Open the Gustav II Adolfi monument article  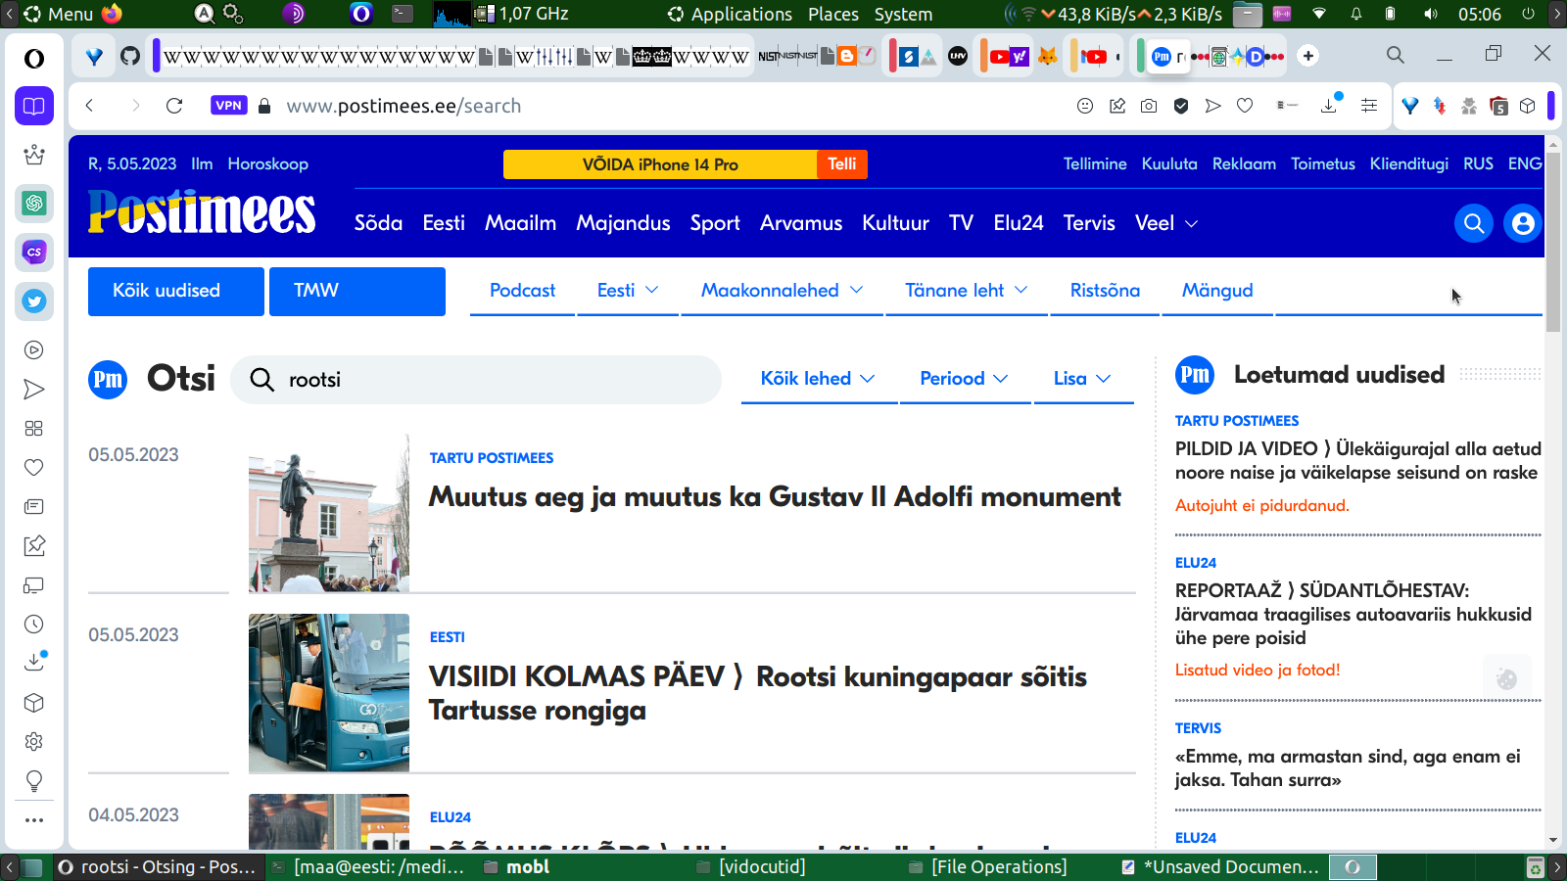(774, 497)
